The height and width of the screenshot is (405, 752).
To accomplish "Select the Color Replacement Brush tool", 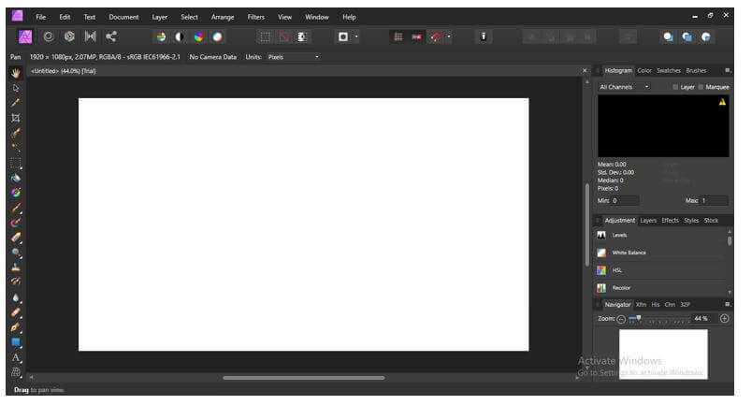I will pos(16,223).
